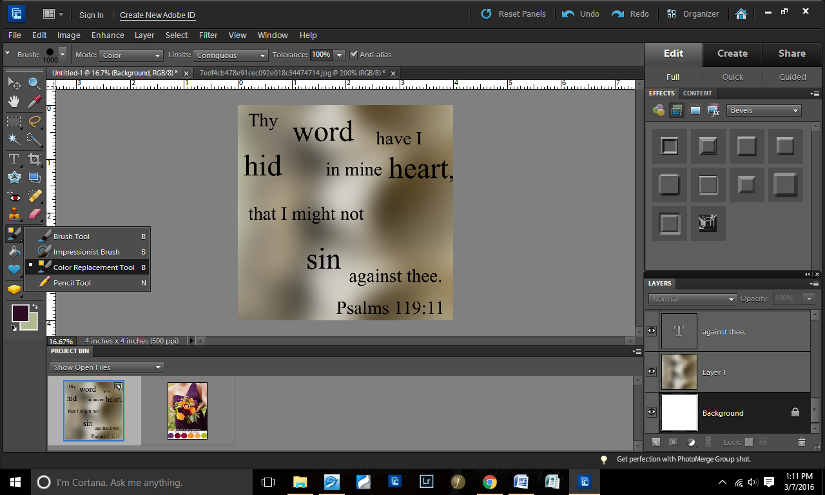This screenshot has height=495, width=825.
Task: Uncheck the Anti-alias checkbox
Action: pyautogui.click(x=353, y=55)
